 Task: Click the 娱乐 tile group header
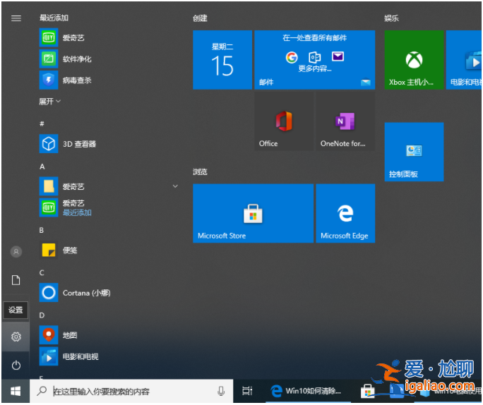[391, 18]
